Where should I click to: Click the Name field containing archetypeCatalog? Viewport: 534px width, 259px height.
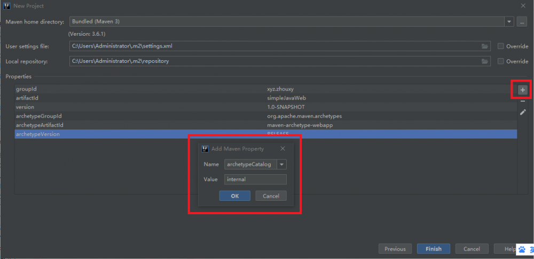[x=250, y=165]
